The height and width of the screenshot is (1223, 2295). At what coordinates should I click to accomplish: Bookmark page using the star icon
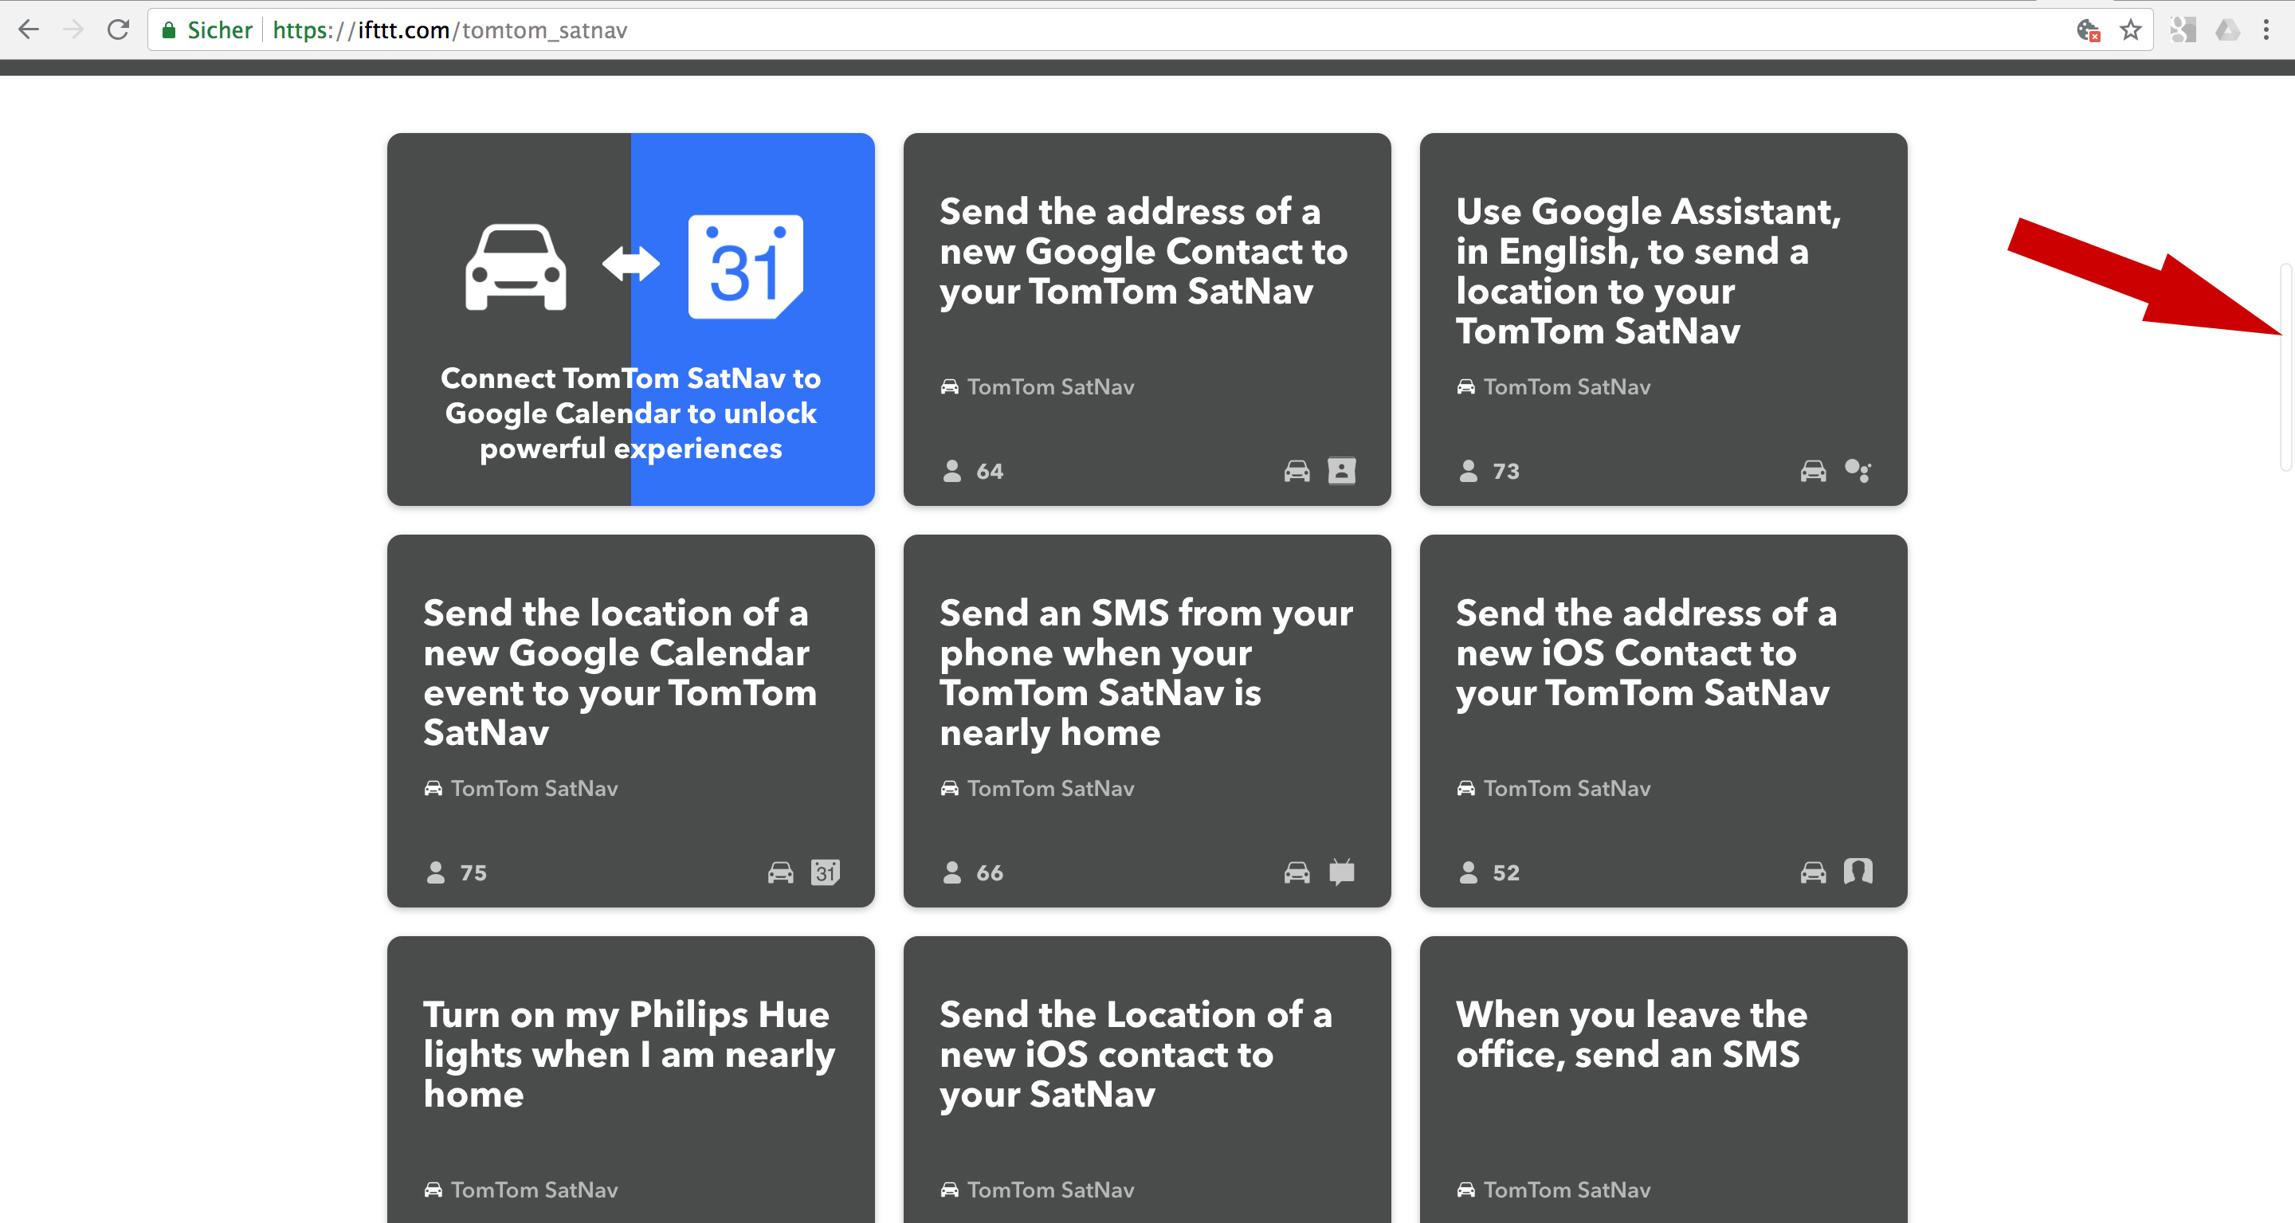coord(2130,30)
